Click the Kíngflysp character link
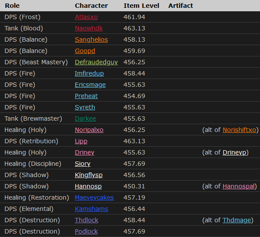260x237 pixels. pyautogui.click(x=89, y=175)
